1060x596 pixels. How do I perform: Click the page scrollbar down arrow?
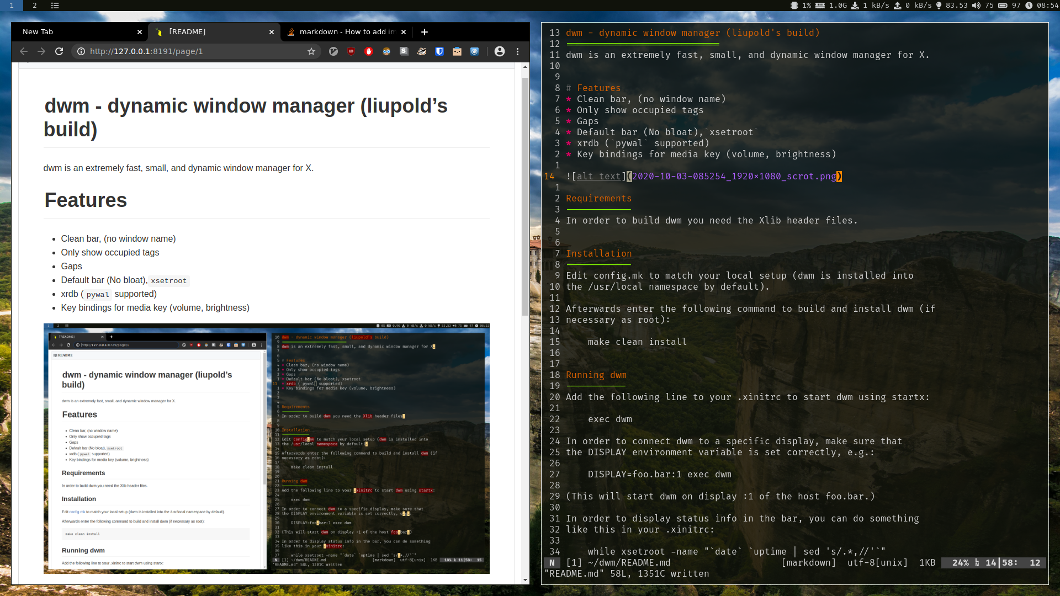point(525,580)
